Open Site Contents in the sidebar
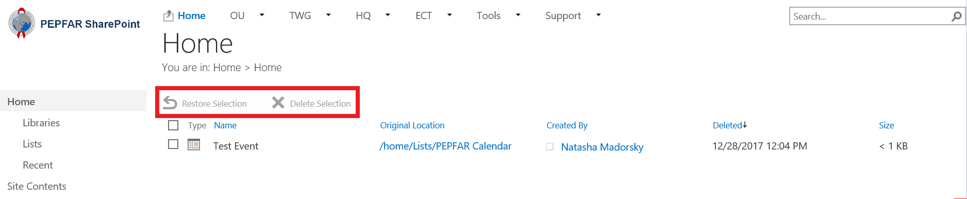This screenshot has width=967, height=199. pos(37,186)
